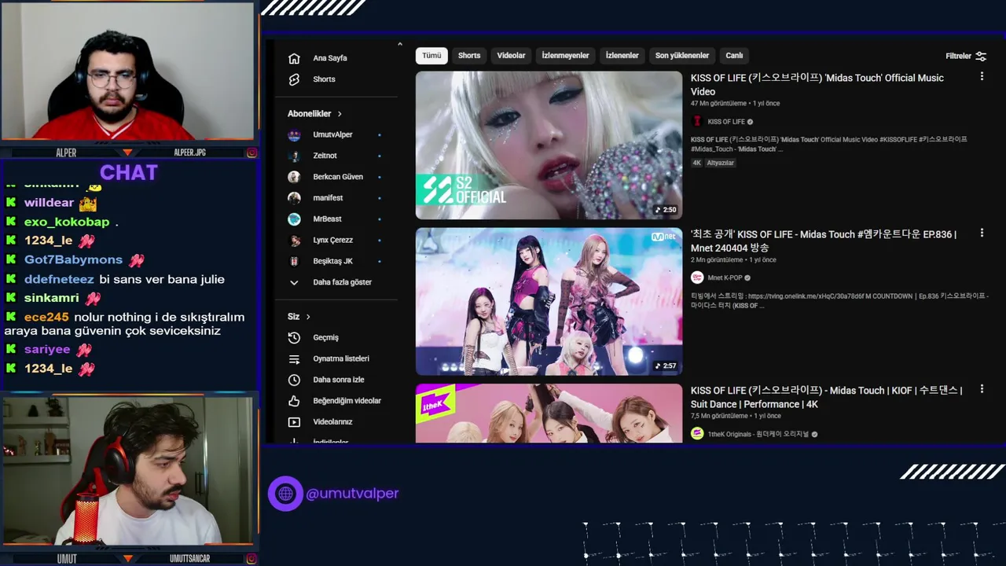Open Geçmiş history icon
Image resolution: width=1006 pixels, height=566 pixels.
tap(294, 337)
